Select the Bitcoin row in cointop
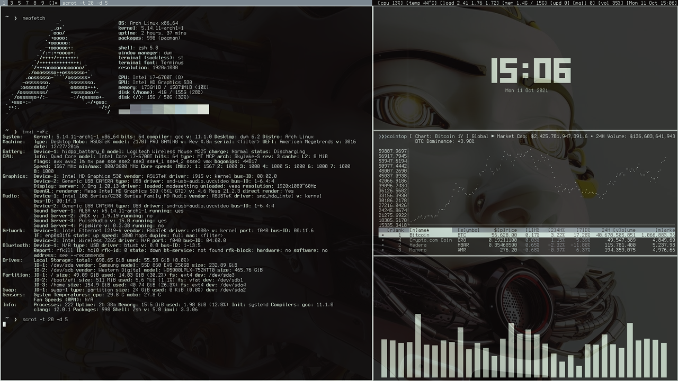Screen dimensions: 678x381 [527, 235]
